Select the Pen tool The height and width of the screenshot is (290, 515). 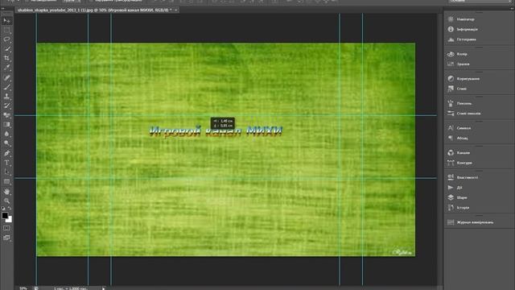(6, 153)
